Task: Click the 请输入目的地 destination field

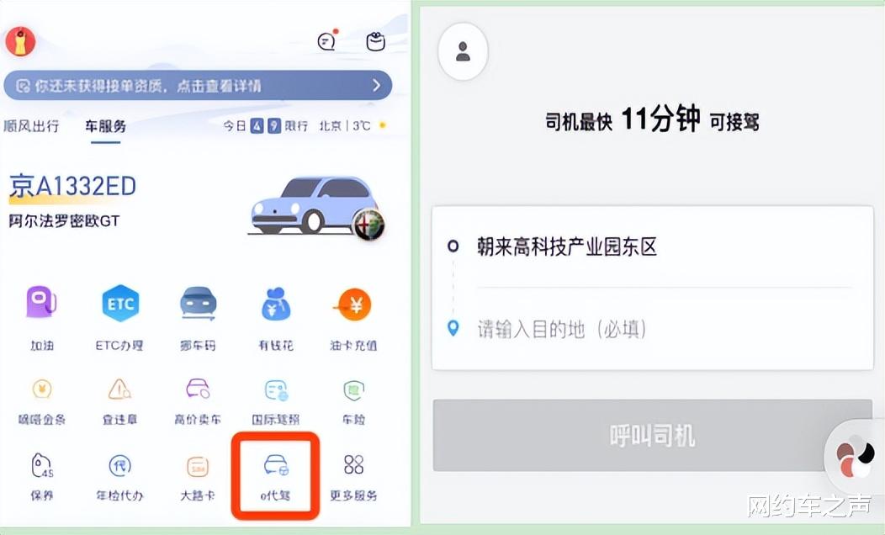Action: [653, 328]
